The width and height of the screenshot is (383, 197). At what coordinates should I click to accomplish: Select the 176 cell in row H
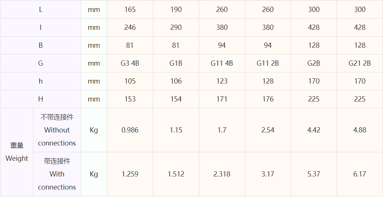pyautogui.click(x=268, y=99)
